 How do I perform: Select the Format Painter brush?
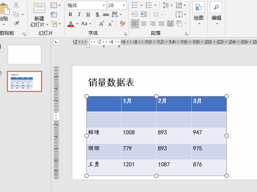click(16, 24)
